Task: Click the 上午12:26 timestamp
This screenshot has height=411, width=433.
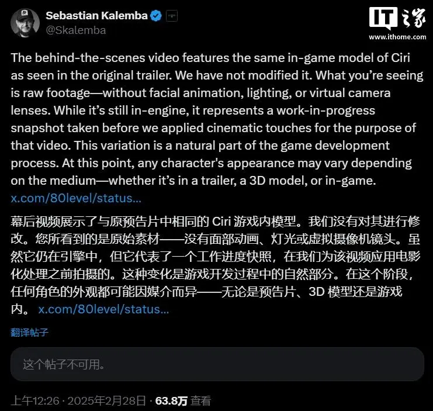Action: tap(35, 400)
